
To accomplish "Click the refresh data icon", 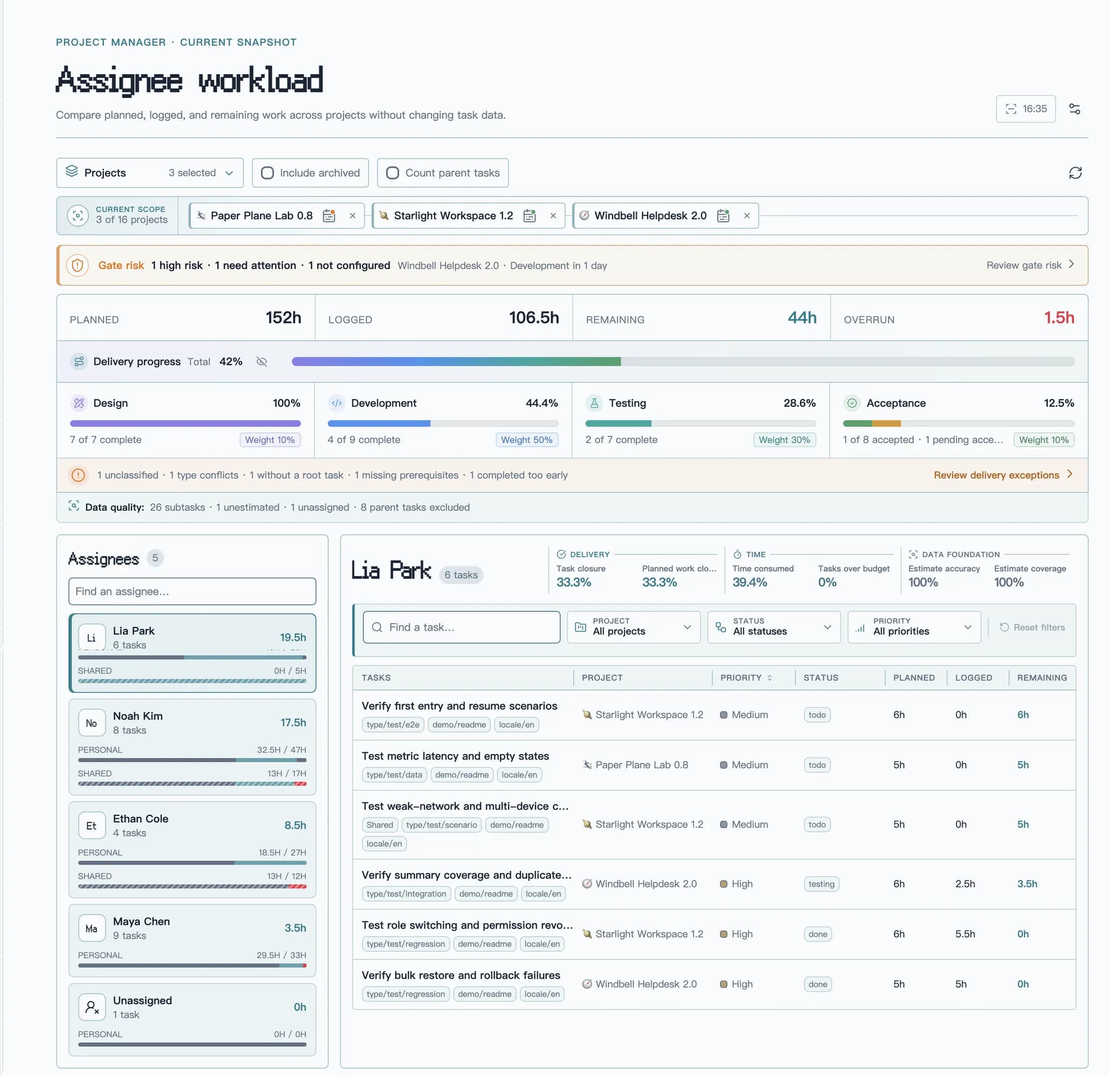I will coord(1074,173).
